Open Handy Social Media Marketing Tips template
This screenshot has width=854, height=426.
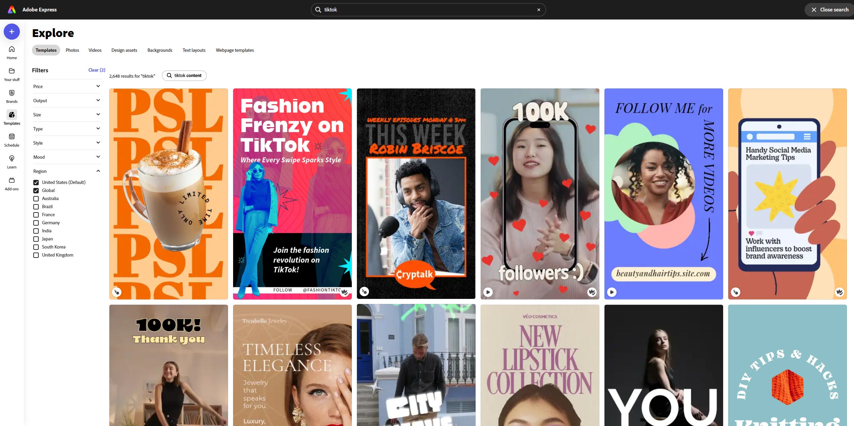pos(787,194)
